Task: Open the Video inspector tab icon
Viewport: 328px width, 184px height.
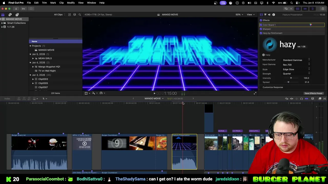Action: (x=261, y=15)
